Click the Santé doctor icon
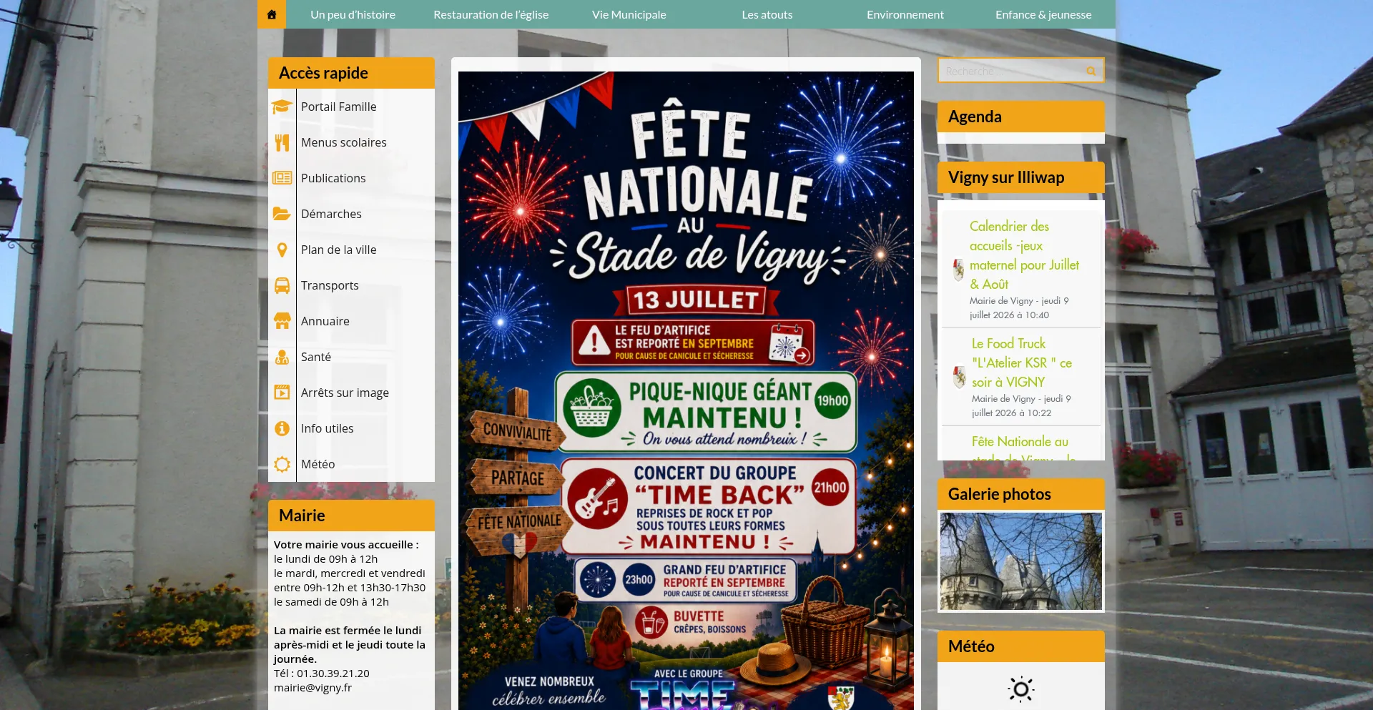This screenshot has height=710, width=1373. [x=282, y=357]
